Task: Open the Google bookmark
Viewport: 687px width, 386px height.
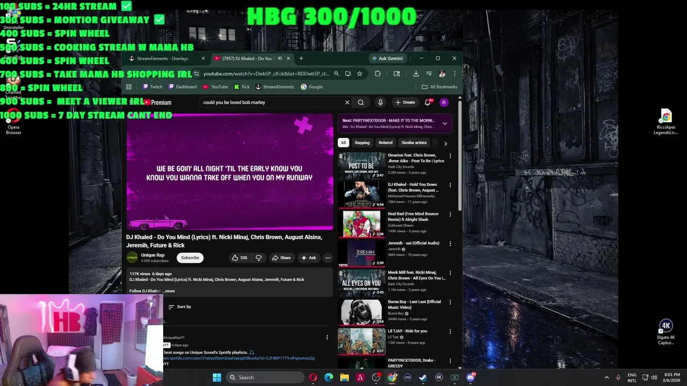Action: pos(311,87)
